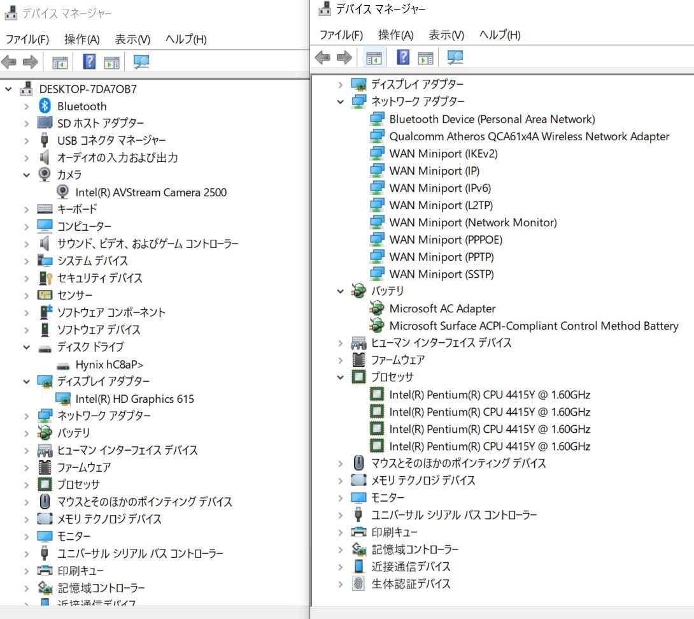Select Microsoft Surface ACPI-Compliant Control Method Battery
694x619 pixels.
534,325
